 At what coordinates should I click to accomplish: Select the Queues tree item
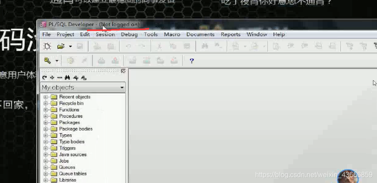point(67,167)
